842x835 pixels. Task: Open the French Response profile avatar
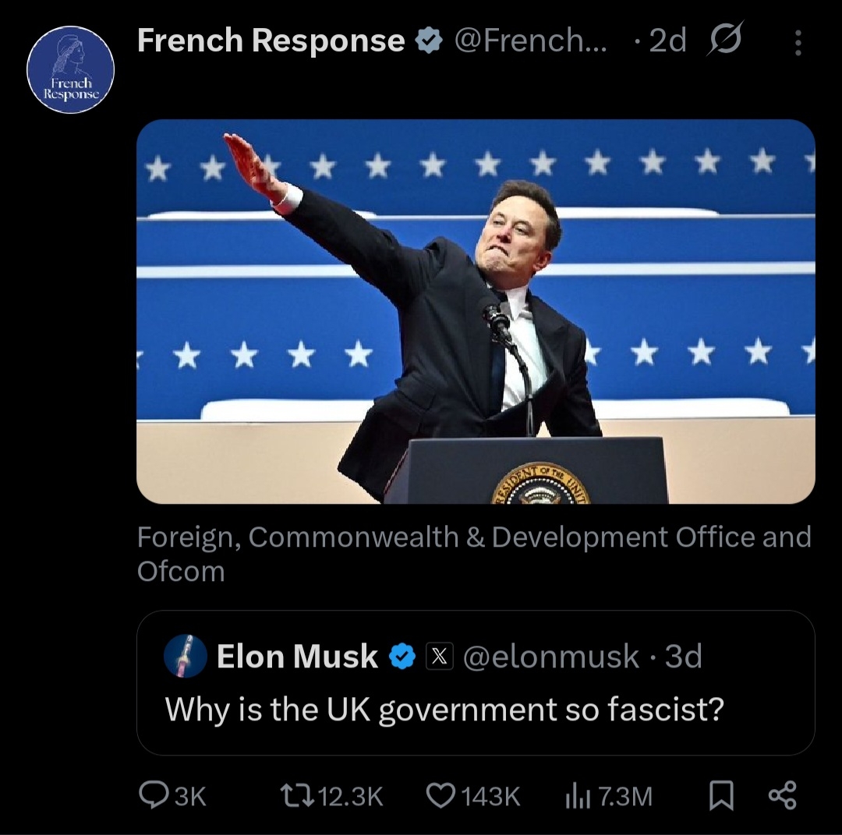[70, 70]
